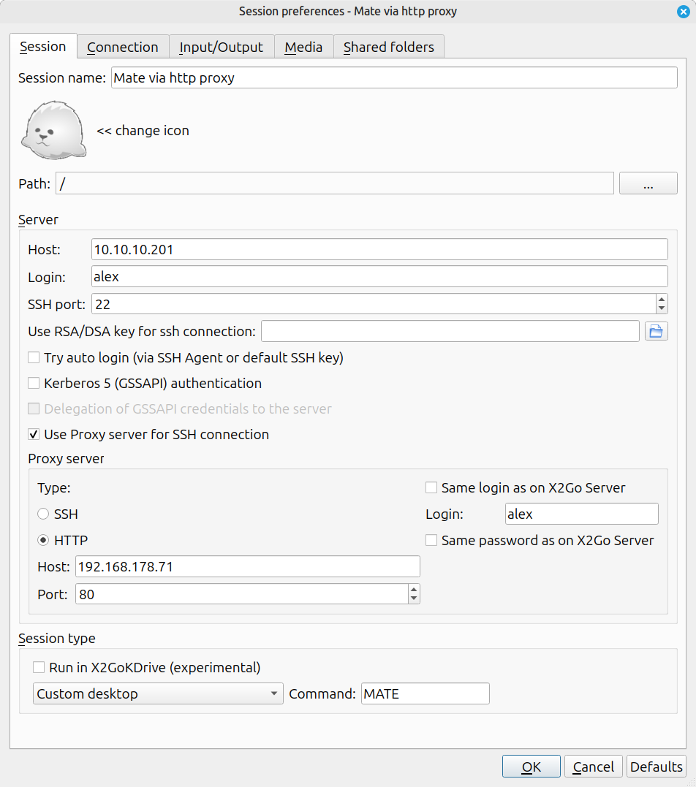Screen dimensions: 696x787
Task: Switch to the Connection tab
Action: click(123, 47)
